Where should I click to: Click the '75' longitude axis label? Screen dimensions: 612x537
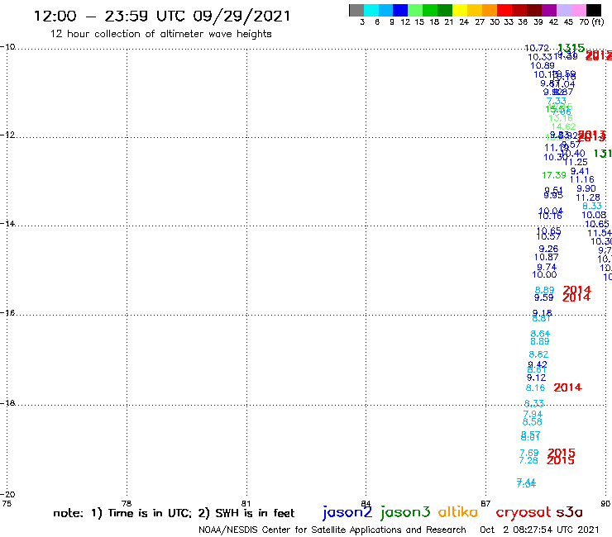[x=7, y=503]
